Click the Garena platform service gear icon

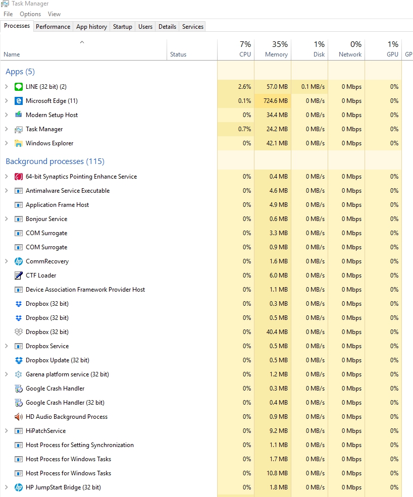point(19,374)
